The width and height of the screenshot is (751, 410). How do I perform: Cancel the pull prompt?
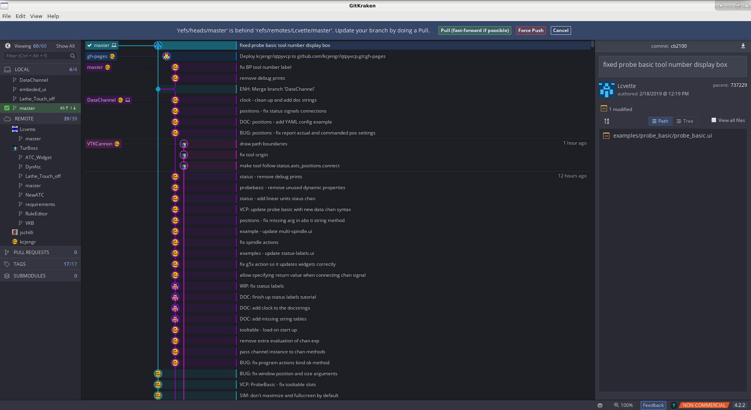click(x=561, y=30)
